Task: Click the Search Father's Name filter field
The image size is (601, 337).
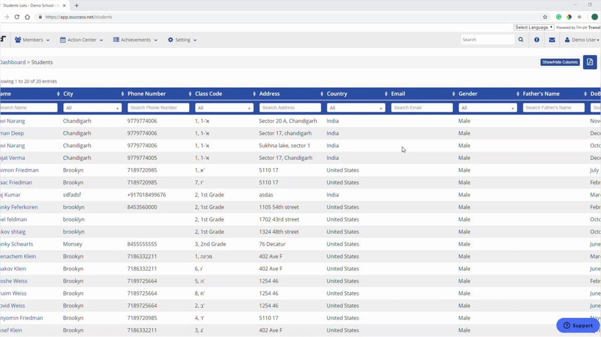Action: pyautogui.click(x=553, y=107)
